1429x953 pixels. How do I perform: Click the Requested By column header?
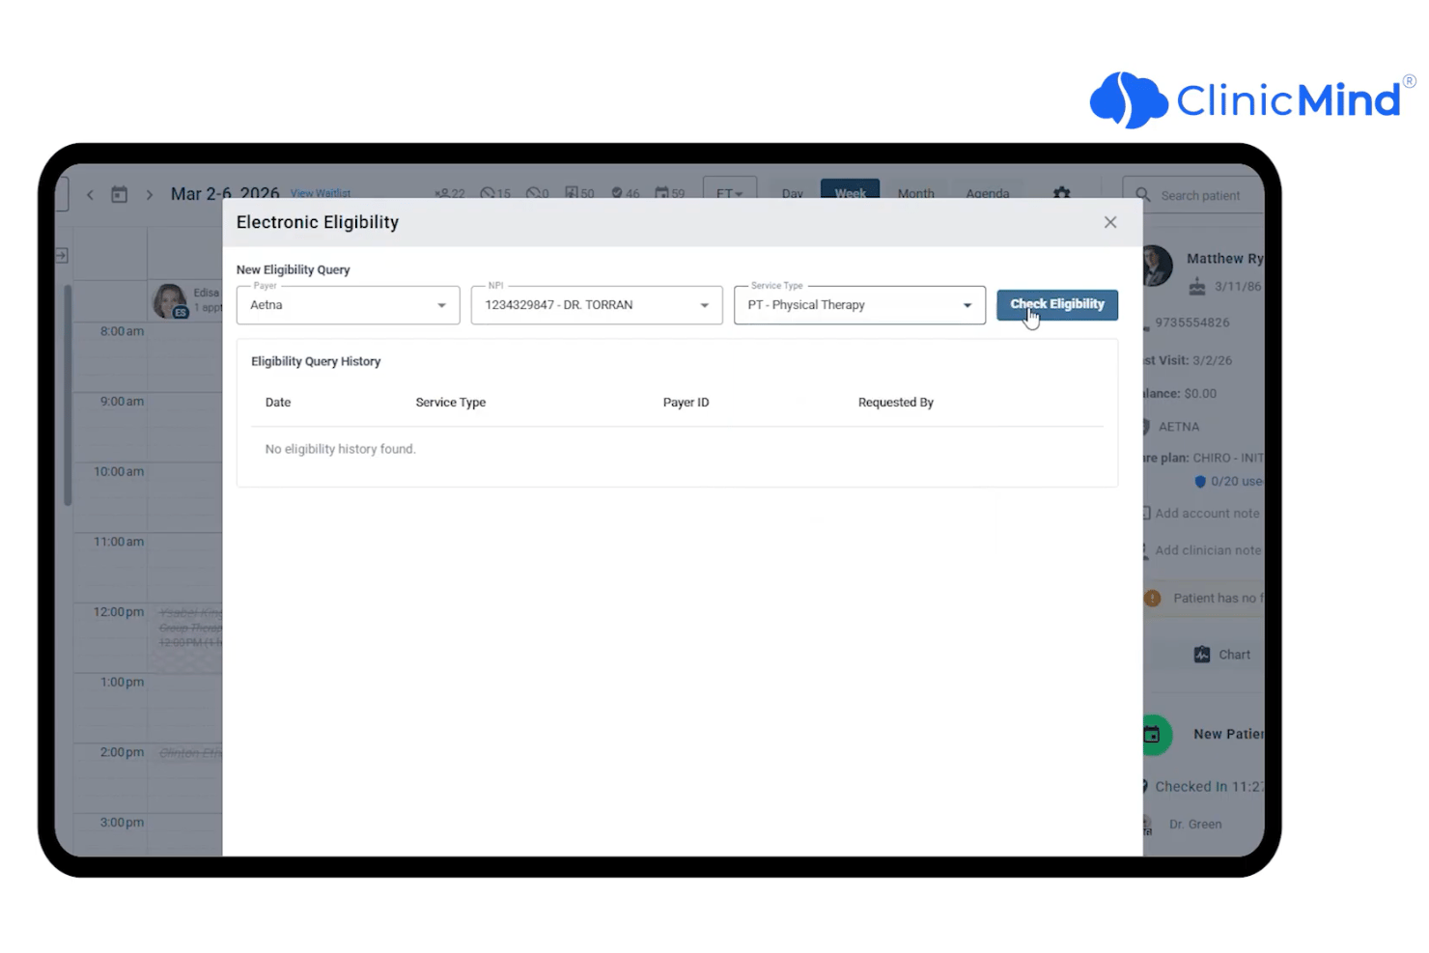pyautogui.click(x=896, y=403)
